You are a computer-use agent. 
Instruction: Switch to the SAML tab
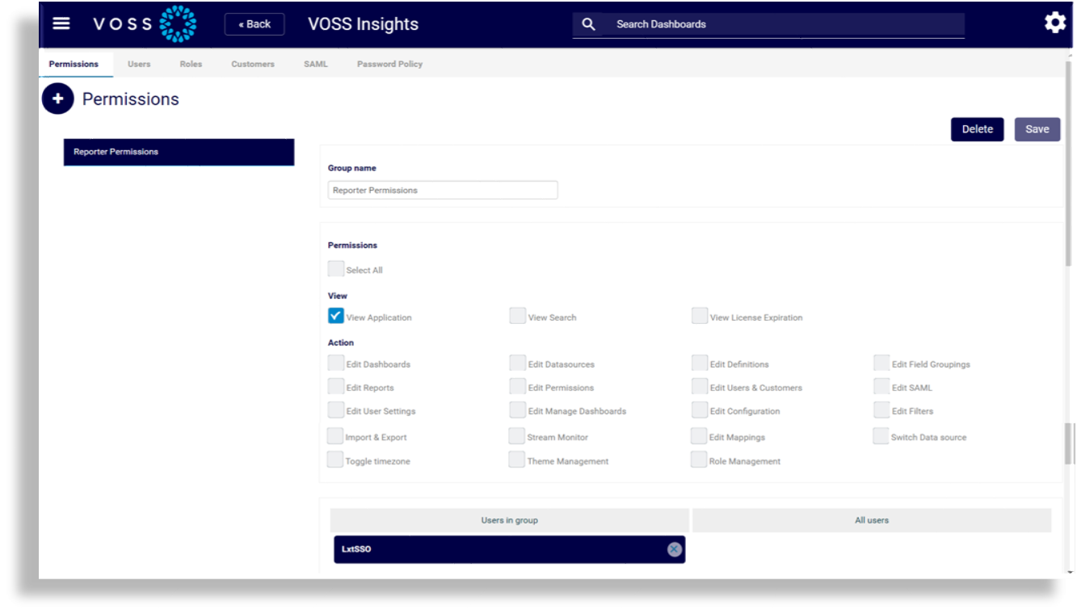[314, 63]
